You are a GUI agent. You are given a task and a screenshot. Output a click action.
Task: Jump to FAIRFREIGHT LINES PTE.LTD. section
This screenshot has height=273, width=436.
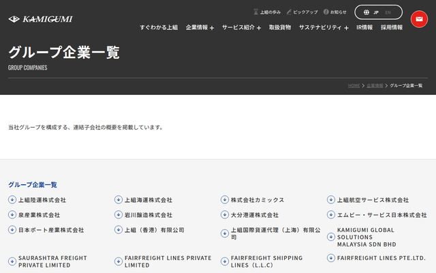(x=381, y=258)
